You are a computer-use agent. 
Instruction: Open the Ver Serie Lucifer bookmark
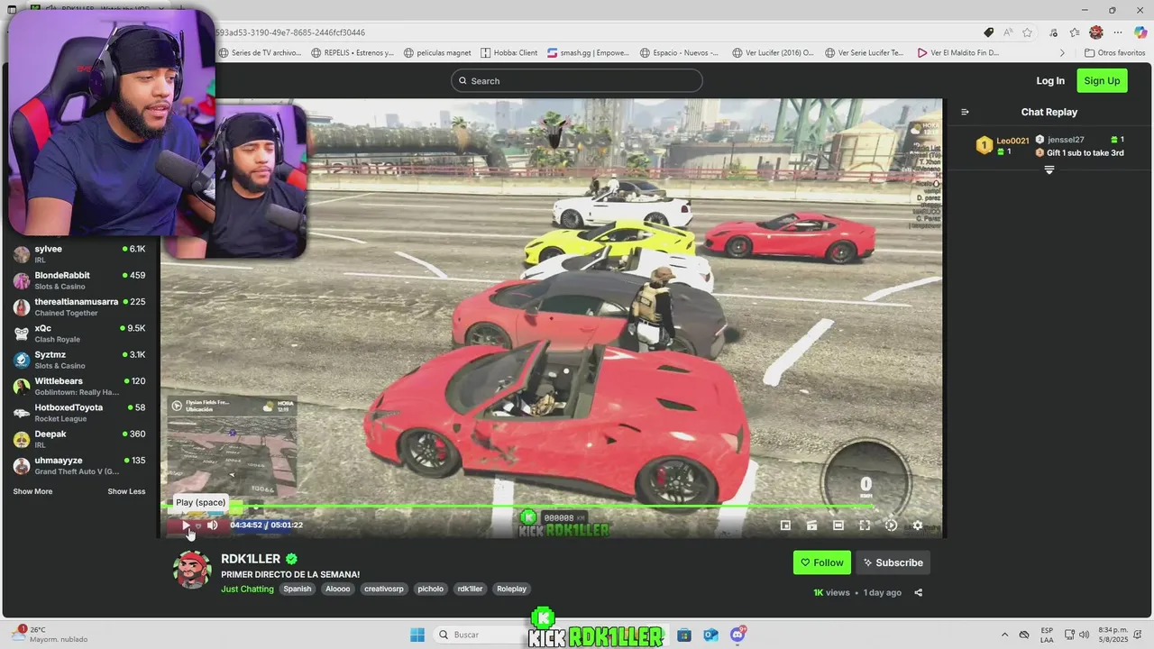click(865, 52)
